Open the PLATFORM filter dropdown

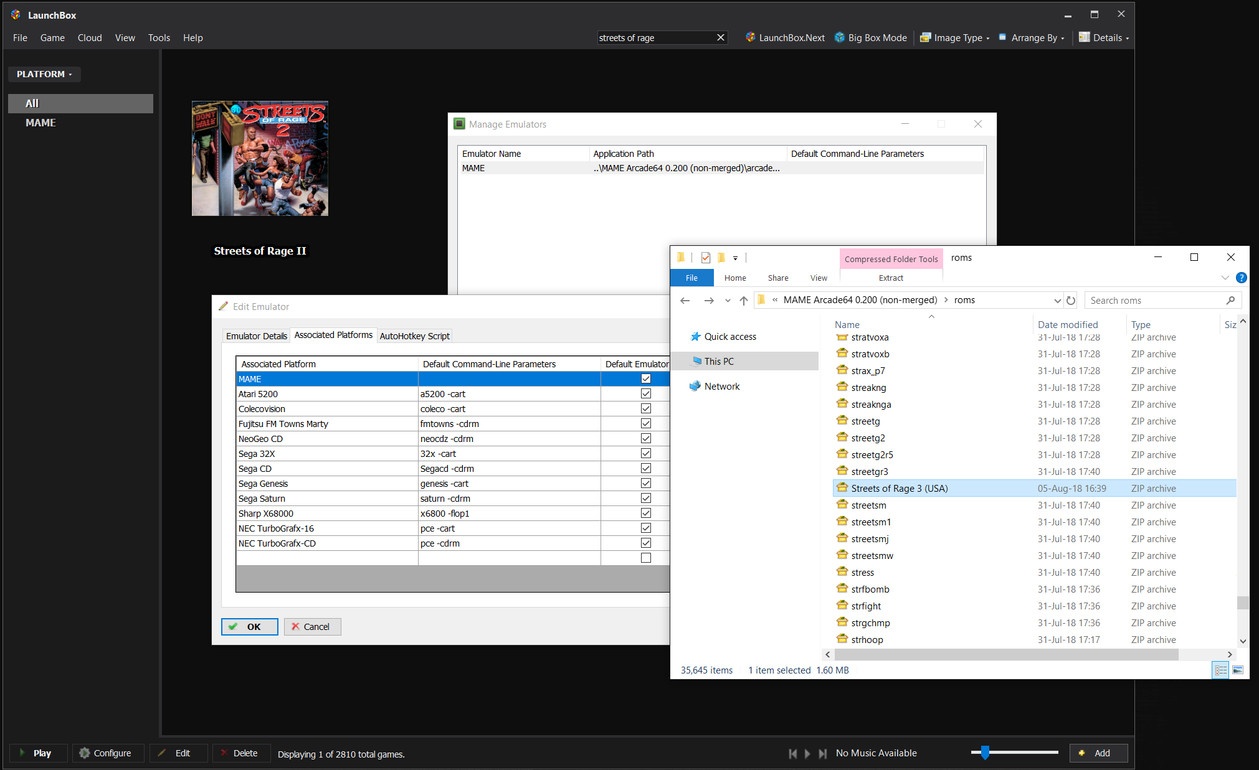pyautogui.click(x=44, y=74)
